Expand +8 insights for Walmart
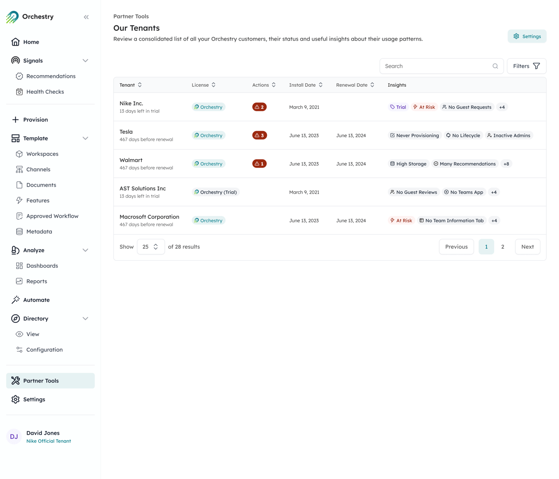The width and height of the screenshot is (559, 479). [x=506, y=164]
